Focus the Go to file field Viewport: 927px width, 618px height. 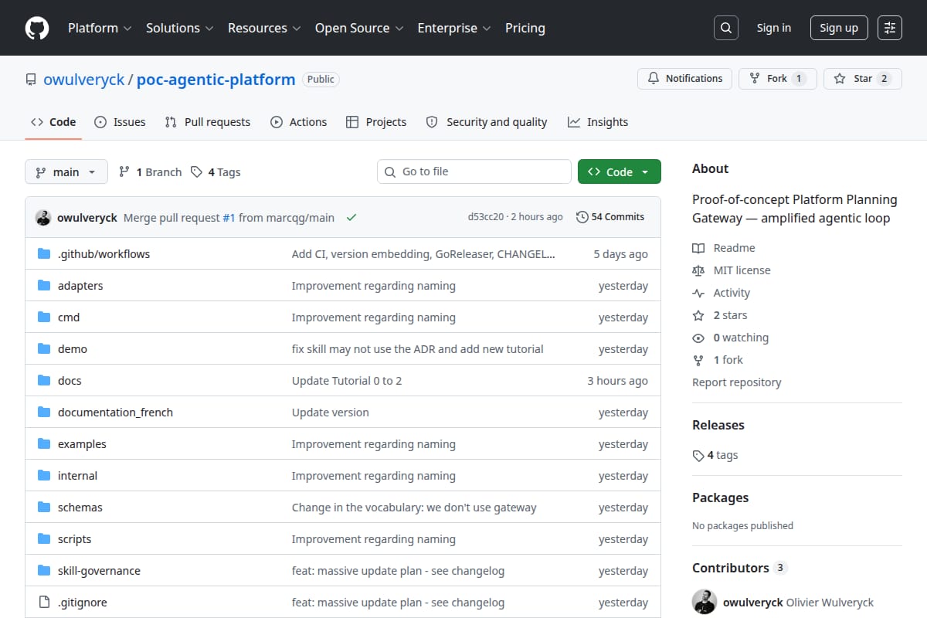[474, 171]
